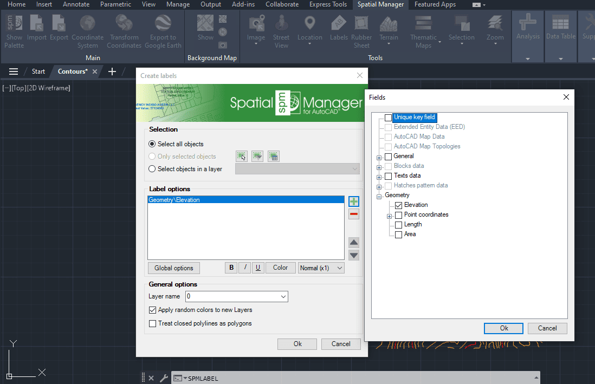Open the hamburger file tab menu

(14, 71)
